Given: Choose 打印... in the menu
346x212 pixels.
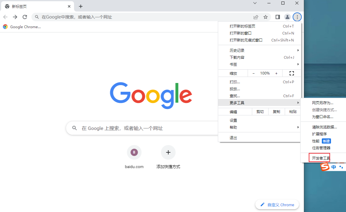Looking at the screenshot, I should 260,82.
